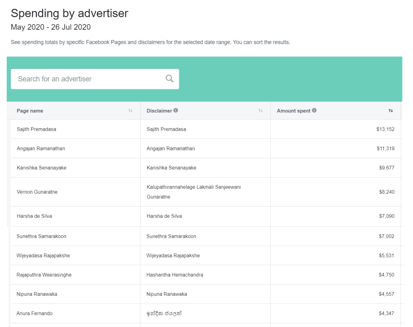Click amount $4,557

(387, 294)
